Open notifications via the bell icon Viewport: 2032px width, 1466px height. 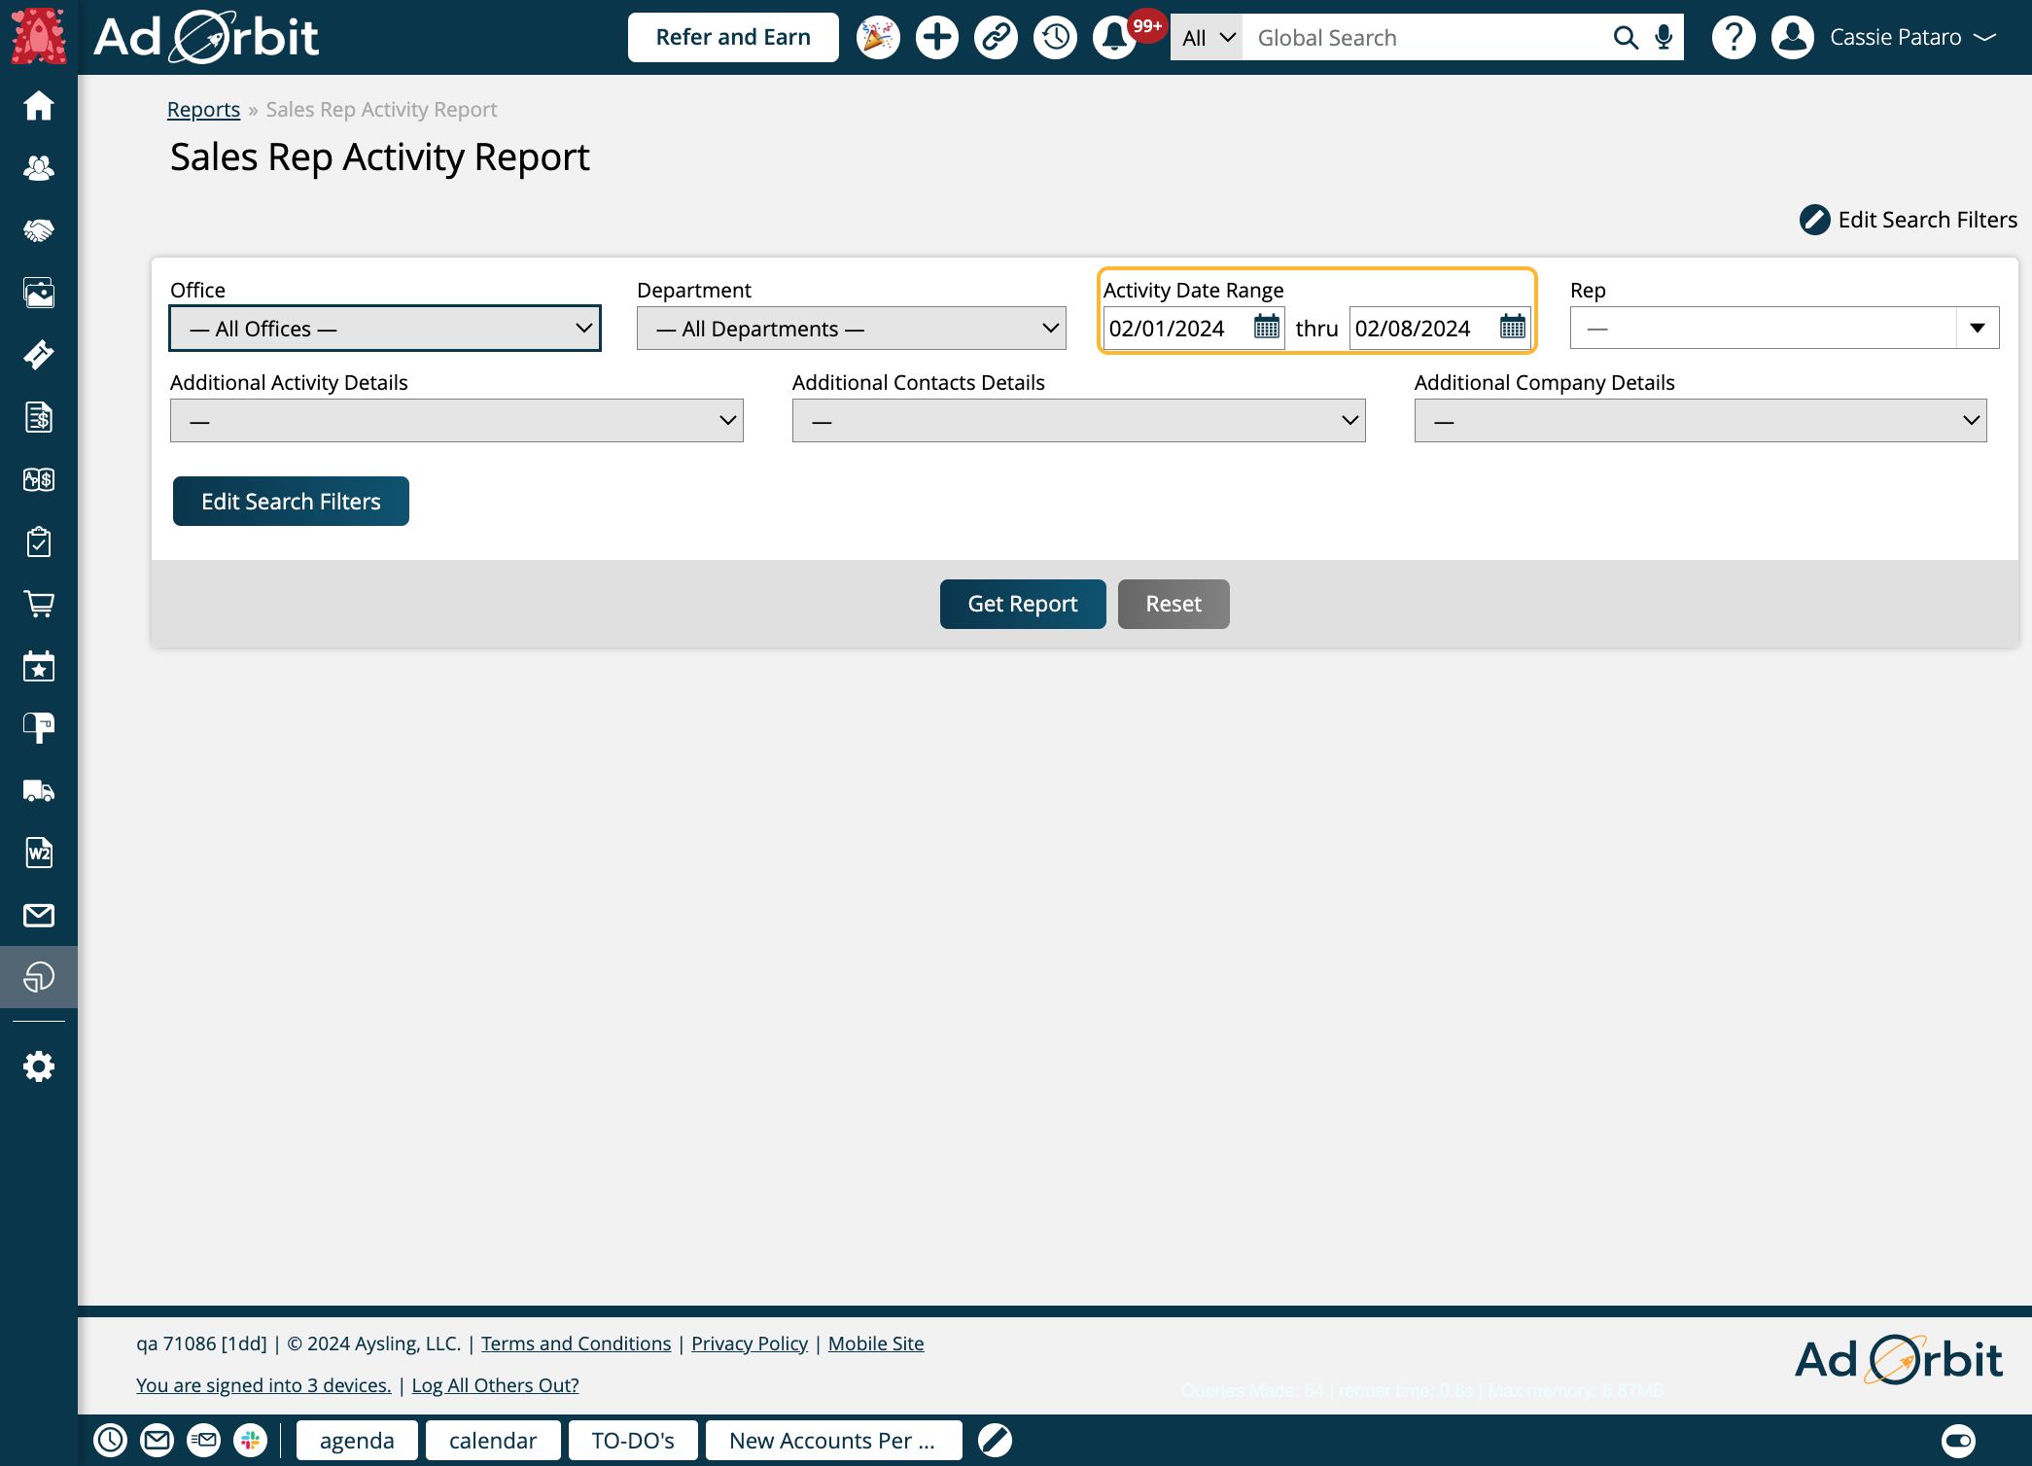tap(1113, 37)
